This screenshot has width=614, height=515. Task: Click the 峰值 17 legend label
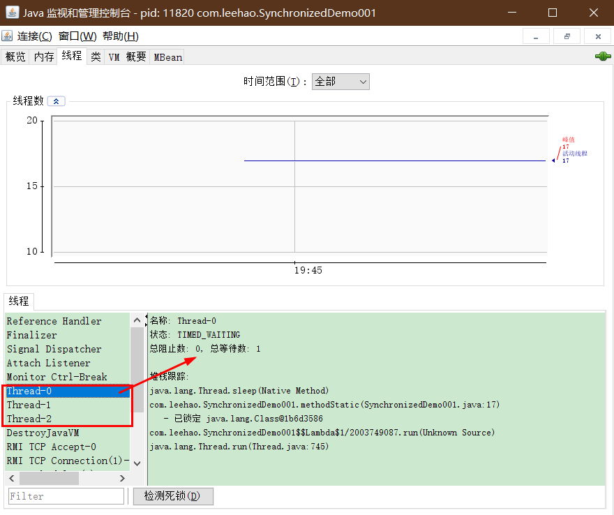tap(568, 143)
